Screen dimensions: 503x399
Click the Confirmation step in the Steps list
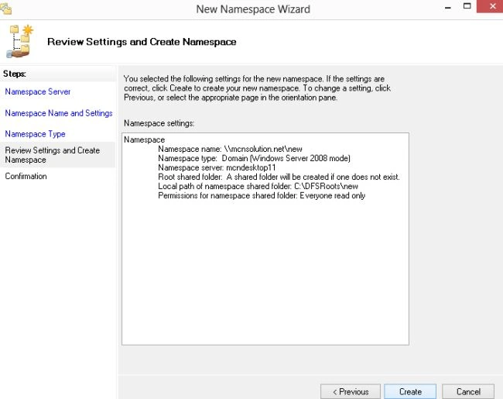click(x=26, y=176)
